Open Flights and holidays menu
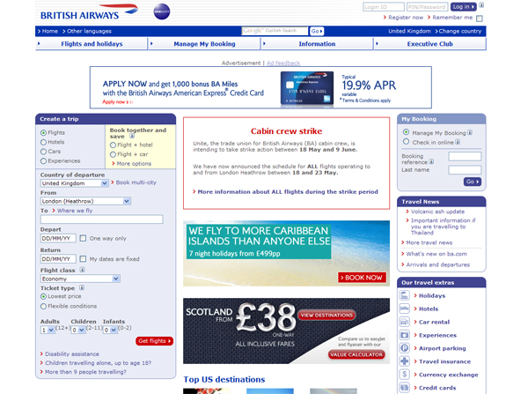Image resolution: width=528 pixels, height=394 pixels. pyautogui.click(x=92, y=44)
